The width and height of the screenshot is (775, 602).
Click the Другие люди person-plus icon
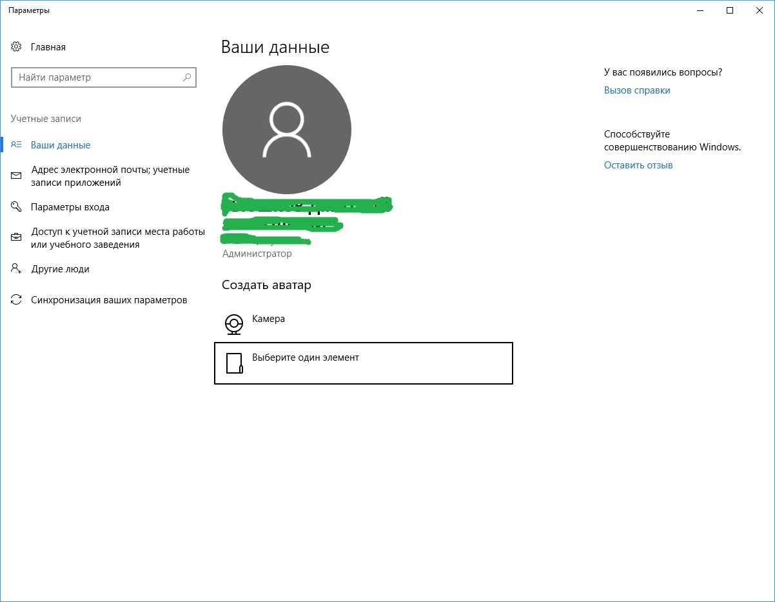[17, 268]
